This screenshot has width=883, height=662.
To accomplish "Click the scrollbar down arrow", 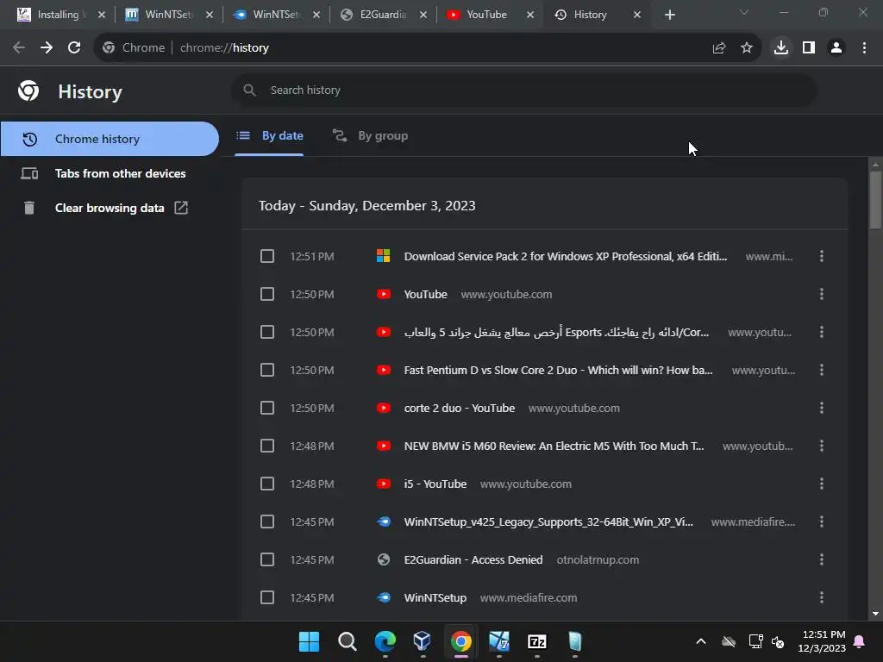I will (x=875, y=614).
